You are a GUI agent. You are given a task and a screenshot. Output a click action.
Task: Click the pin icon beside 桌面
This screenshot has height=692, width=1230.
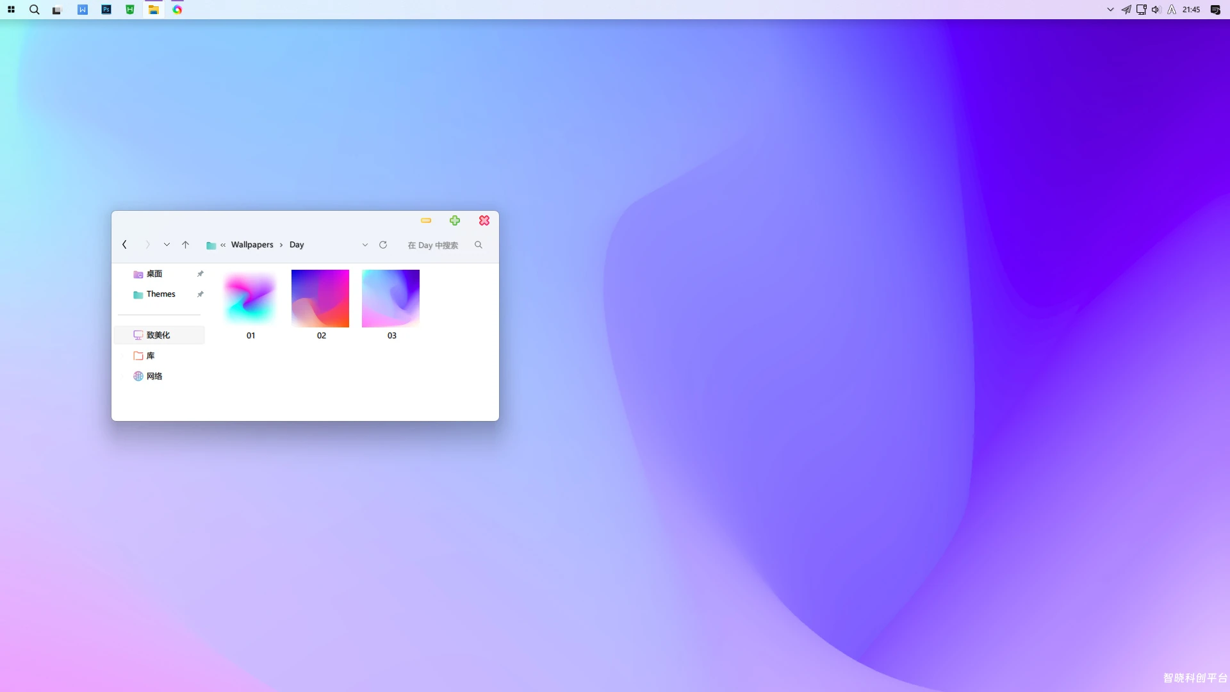pos(201,274)
